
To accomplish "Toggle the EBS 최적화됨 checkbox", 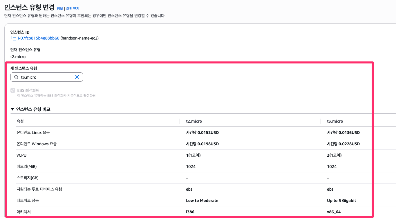I will point(13,90).
